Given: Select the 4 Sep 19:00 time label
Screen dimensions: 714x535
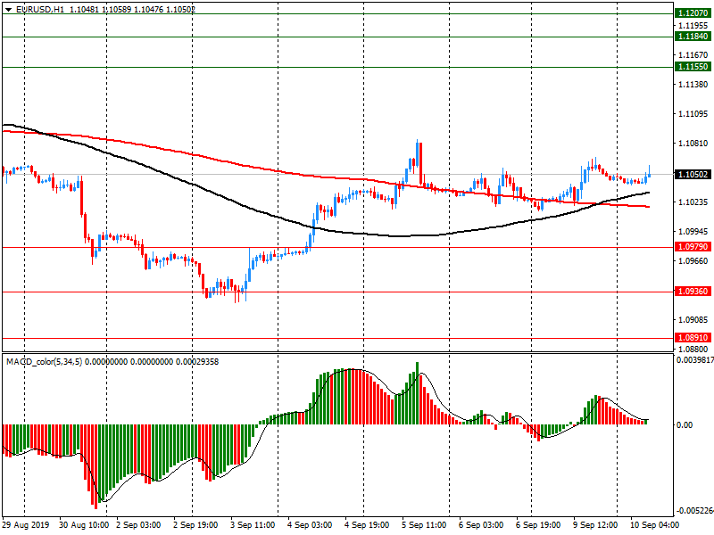Looking at the screenshot, I should [x=367, y=525].
